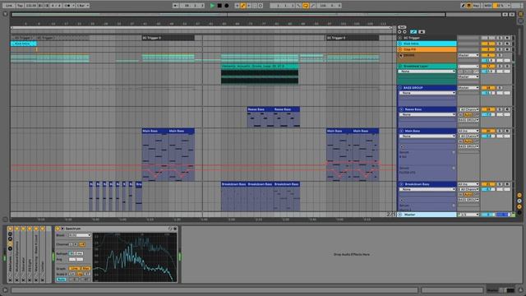This screenshot has width=526, height=296.
Task: Select the Master track header
Action: click(427, 215)
